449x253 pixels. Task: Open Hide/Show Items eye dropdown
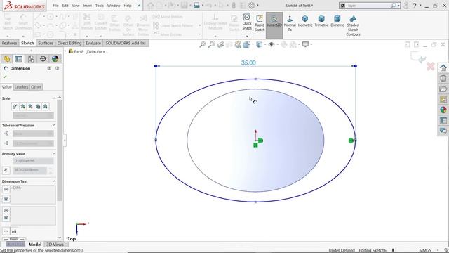point(272,44)
